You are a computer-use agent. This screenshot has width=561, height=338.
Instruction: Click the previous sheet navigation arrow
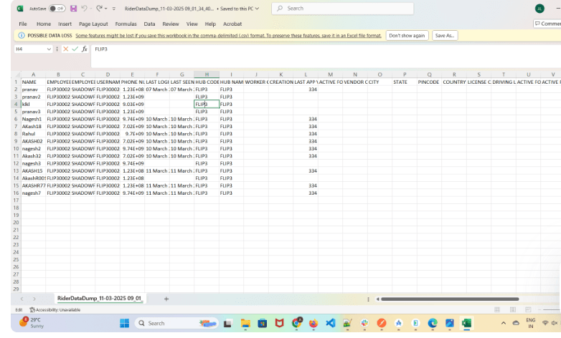tap(22, 299)
